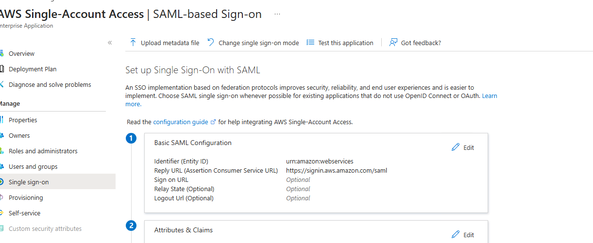Select Custom security attributes

pyautogui.click(x=45, y=228)
